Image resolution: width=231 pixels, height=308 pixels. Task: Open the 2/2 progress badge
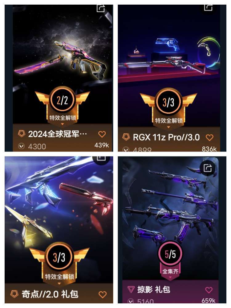point(62,100)
